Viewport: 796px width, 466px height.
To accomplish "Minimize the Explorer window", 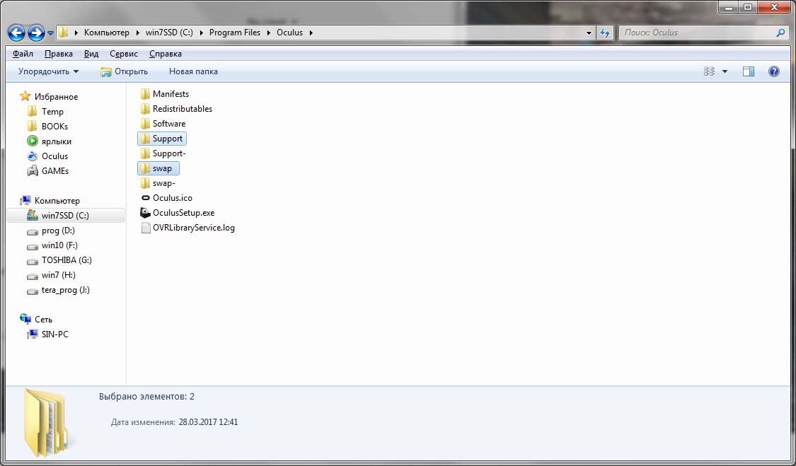I will [729, 7].
